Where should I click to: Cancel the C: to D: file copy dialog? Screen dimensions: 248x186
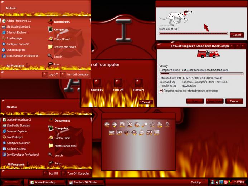tap(237, 35)
